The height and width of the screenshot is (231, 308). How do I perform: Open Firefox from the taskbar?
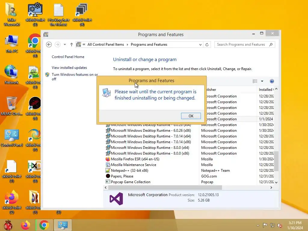click(x=26, y=225)
